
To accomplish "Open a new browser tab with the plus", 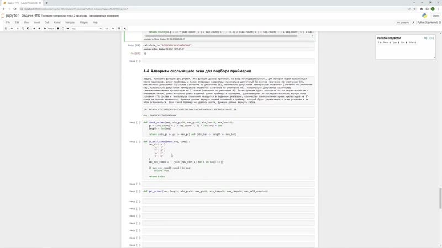I will (x=46, y=3).
